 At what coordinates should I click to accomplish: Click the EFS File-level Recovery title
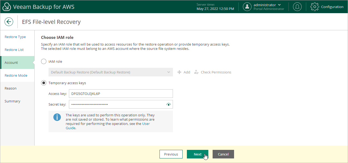(51, 22)
